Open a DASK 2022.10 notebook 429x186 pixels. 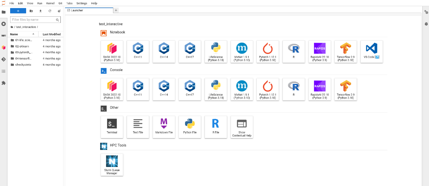(112, 52)
